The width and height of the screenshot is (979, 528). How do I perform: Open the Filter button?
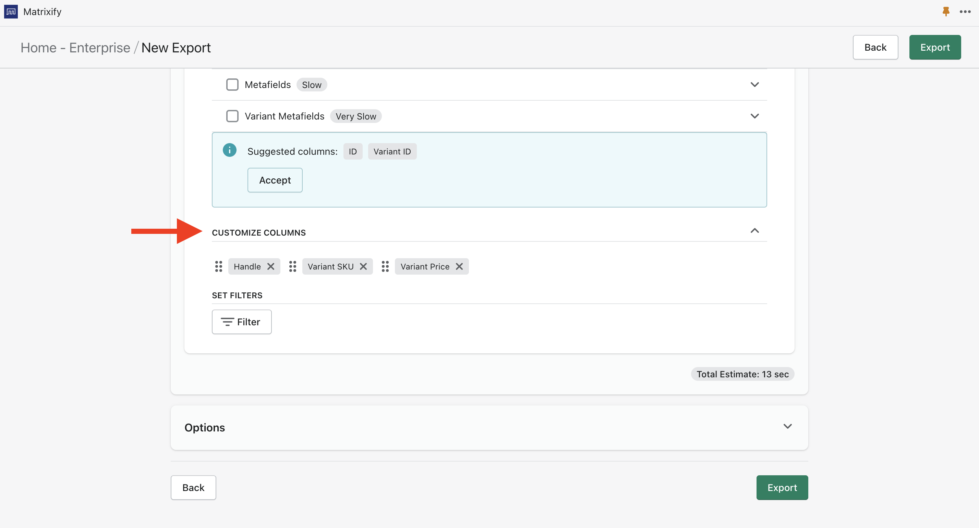241,322
